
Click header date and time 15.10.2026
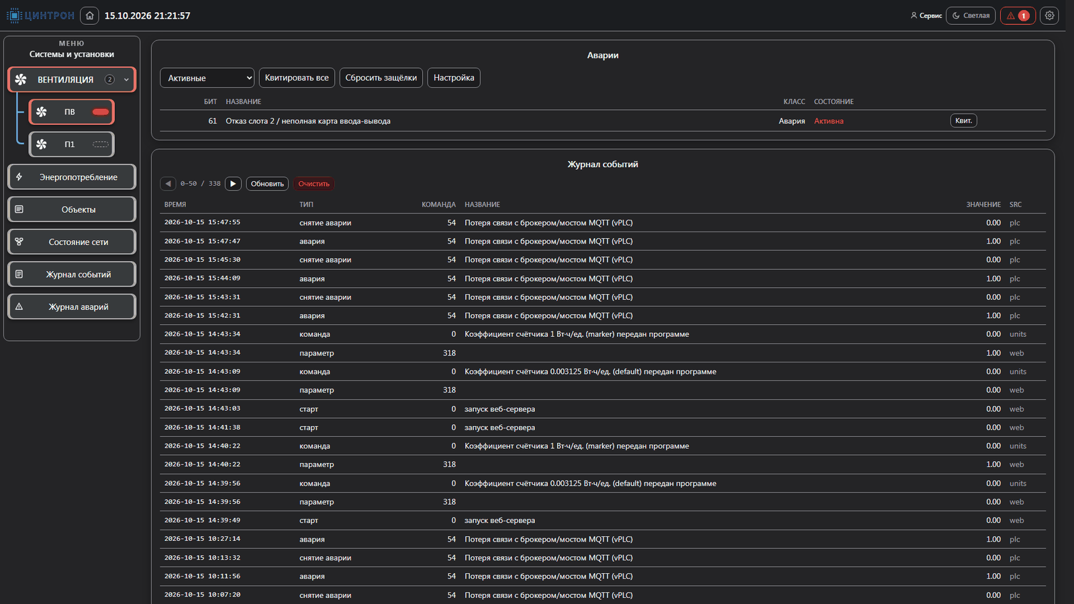pyautogui.click(x=147, y=15)
